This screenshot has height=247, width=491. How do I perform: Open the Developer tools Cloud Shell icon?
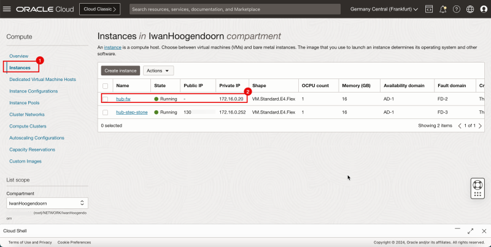(x=428, y=9)
